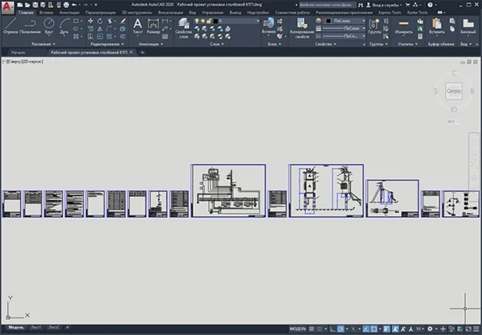Click the Open file icon in quick access toolbar

click(27, 5)
